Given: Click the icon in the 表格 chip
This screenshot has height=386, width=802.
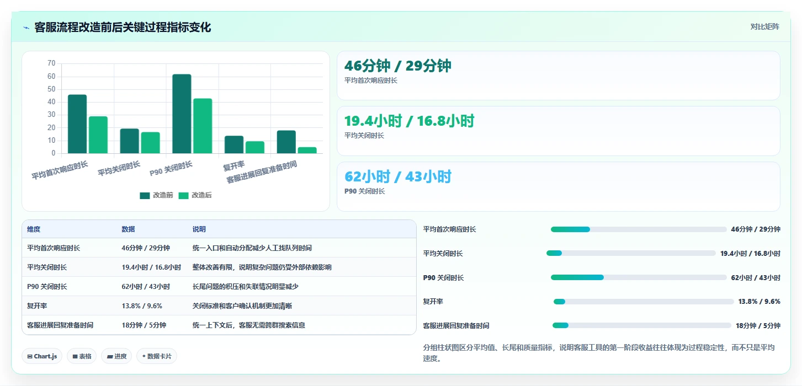Looking at the screenshot, I should [x=75, y=357].
